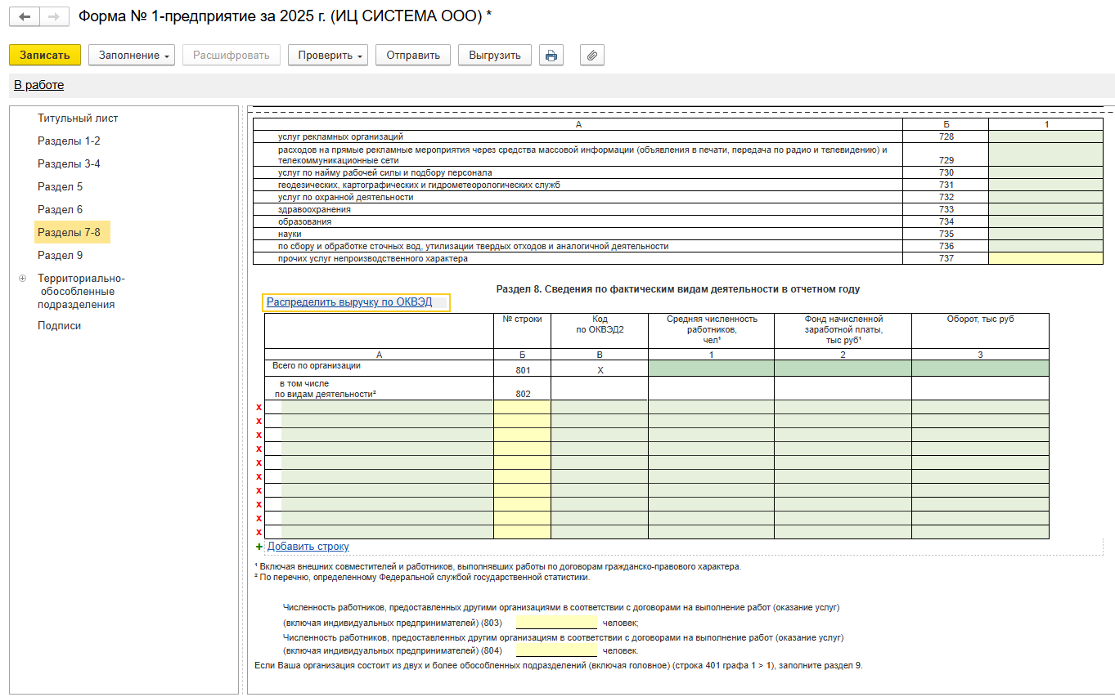The width and height of the screenshot is (1115, 697).
Task: Click the Добавить строку link
Action: click(x=308, y=547)
